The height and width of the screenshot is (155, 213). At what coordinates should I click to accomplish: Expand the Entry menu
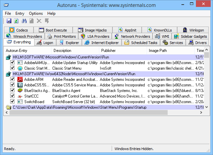pyautogui.click(x=20, y=13)
